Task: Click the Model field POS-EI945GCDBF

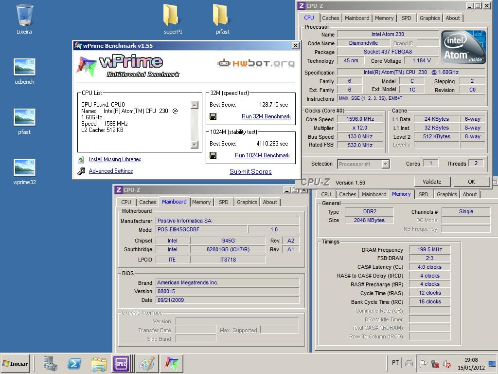Action: [x=201, y=229]
